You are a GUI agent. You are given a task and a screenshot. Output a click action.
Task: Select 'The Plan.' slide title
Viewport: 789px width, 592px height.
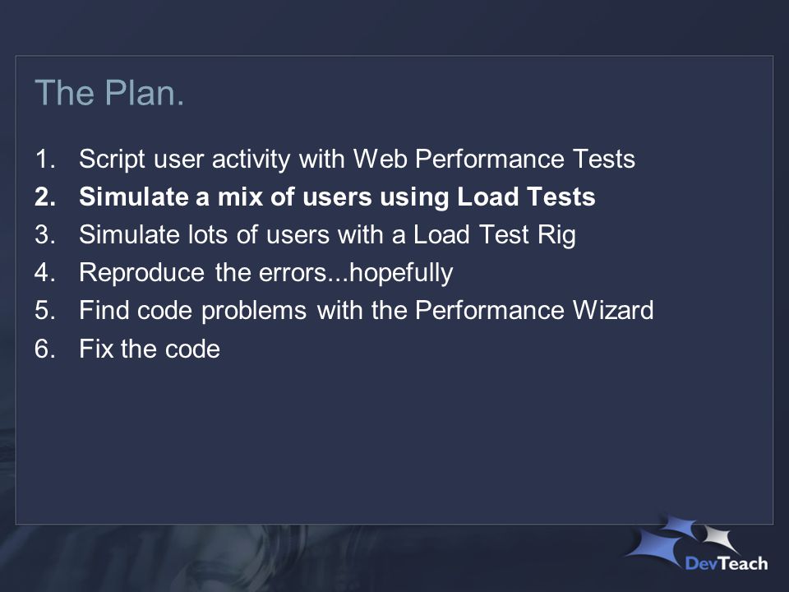(109, 93)
